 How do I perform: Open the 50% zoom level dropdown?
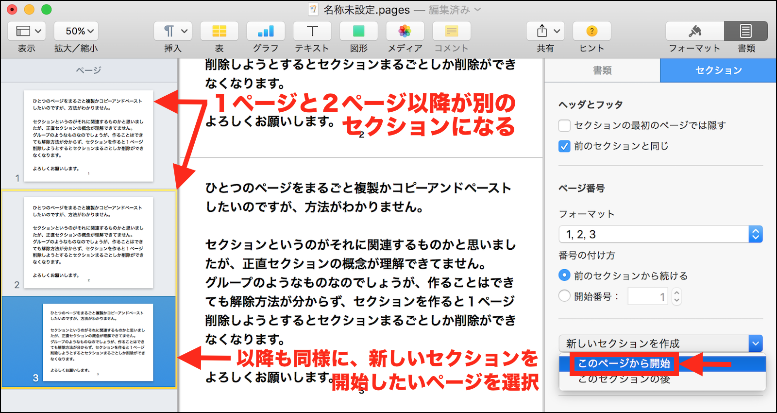(76, 31)
